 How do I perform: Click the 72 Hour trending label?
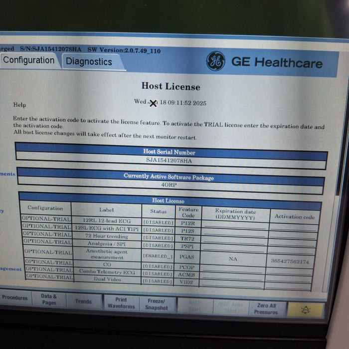pos(107,236)
